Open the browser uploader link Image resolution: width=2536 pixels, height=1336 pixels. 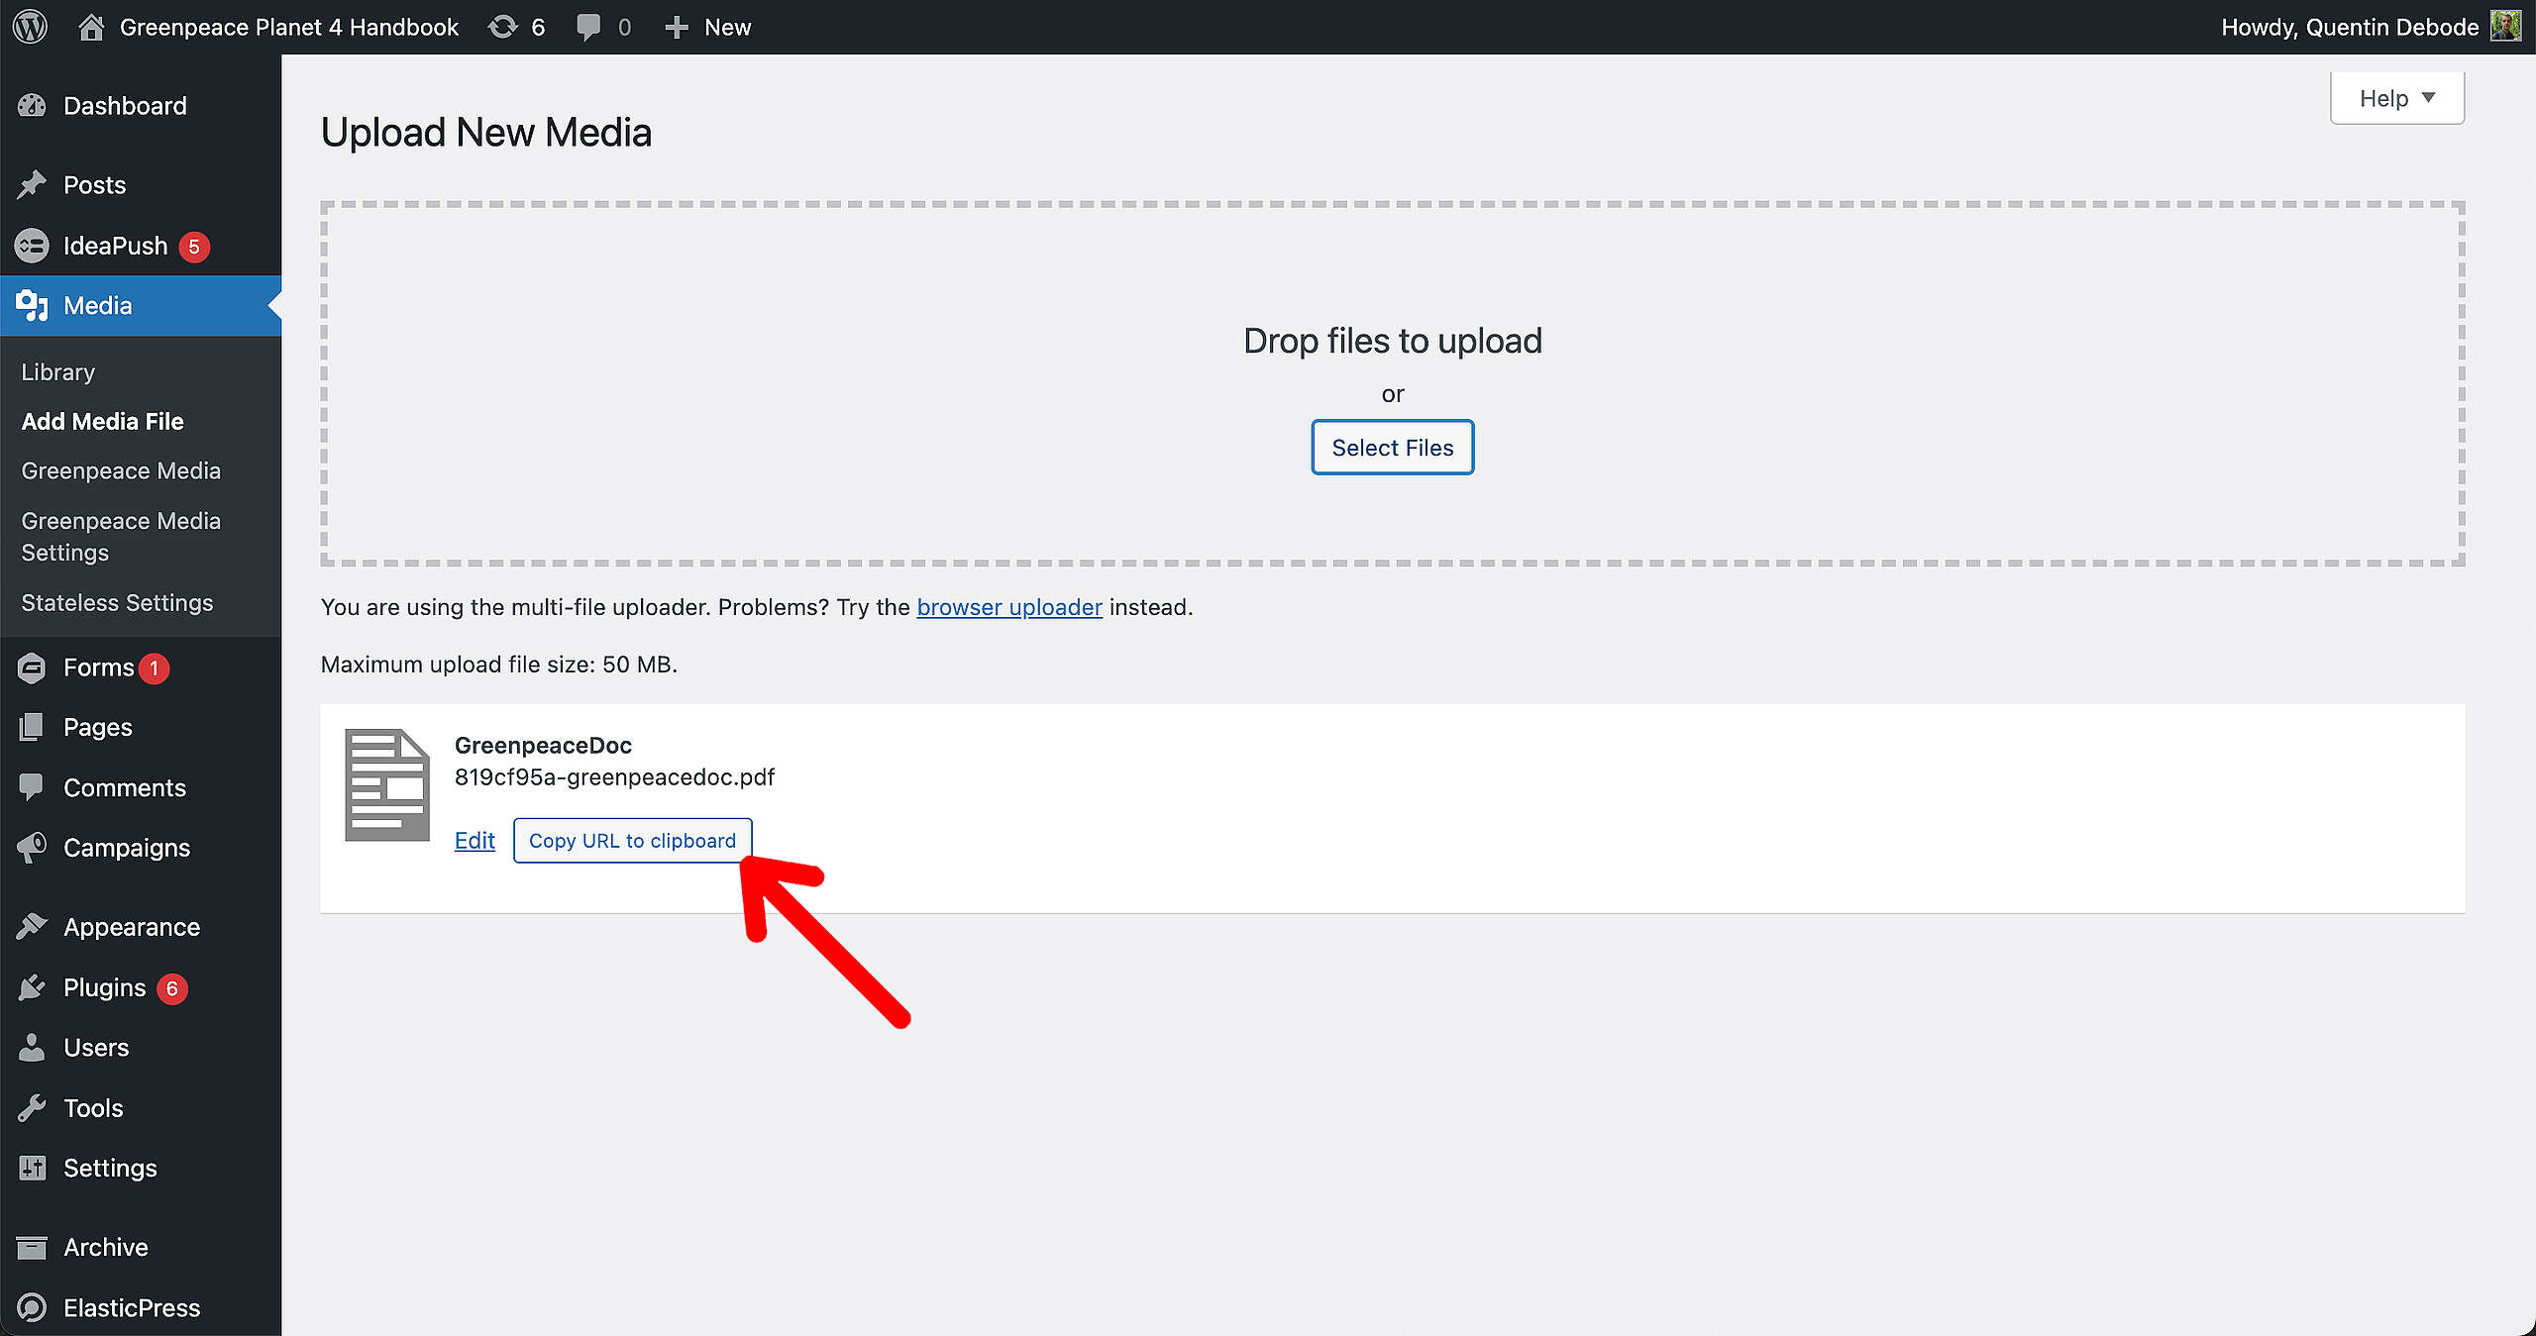[1009, 607]
